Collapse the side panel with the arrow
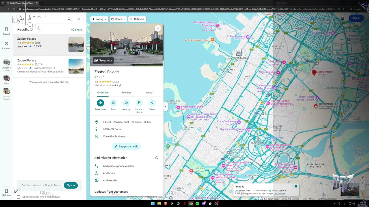This screenshot has height=207, width=369. pyautogui.click(x=165, y=106)
